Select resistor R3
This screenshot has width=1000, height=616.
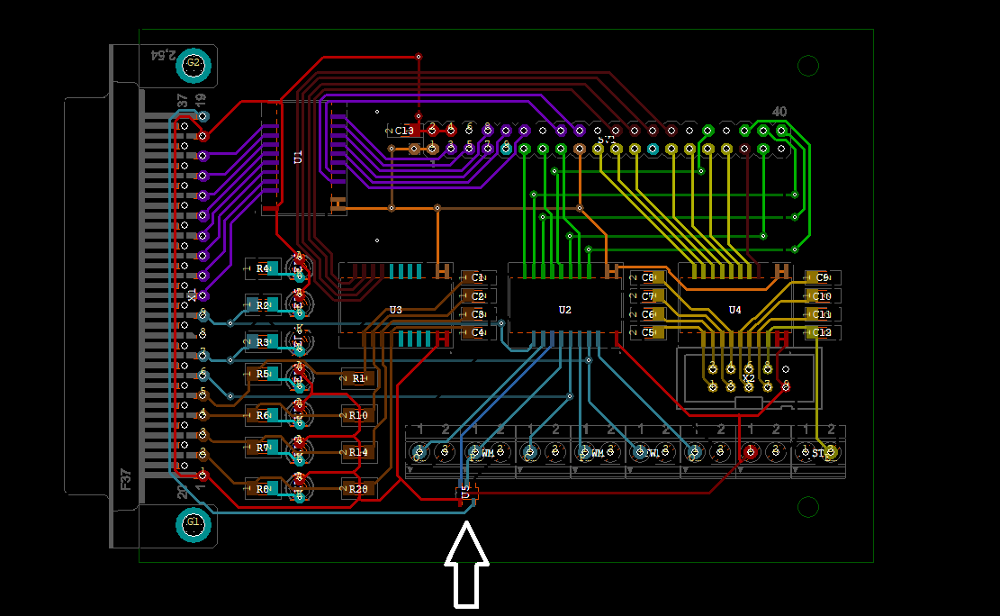264,342
